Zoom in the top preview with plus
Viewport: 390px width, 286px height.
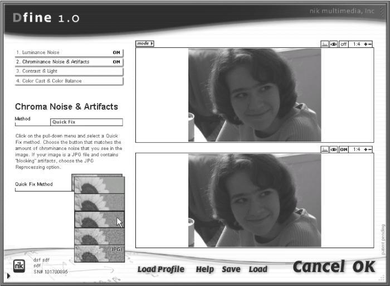(365, 44)
